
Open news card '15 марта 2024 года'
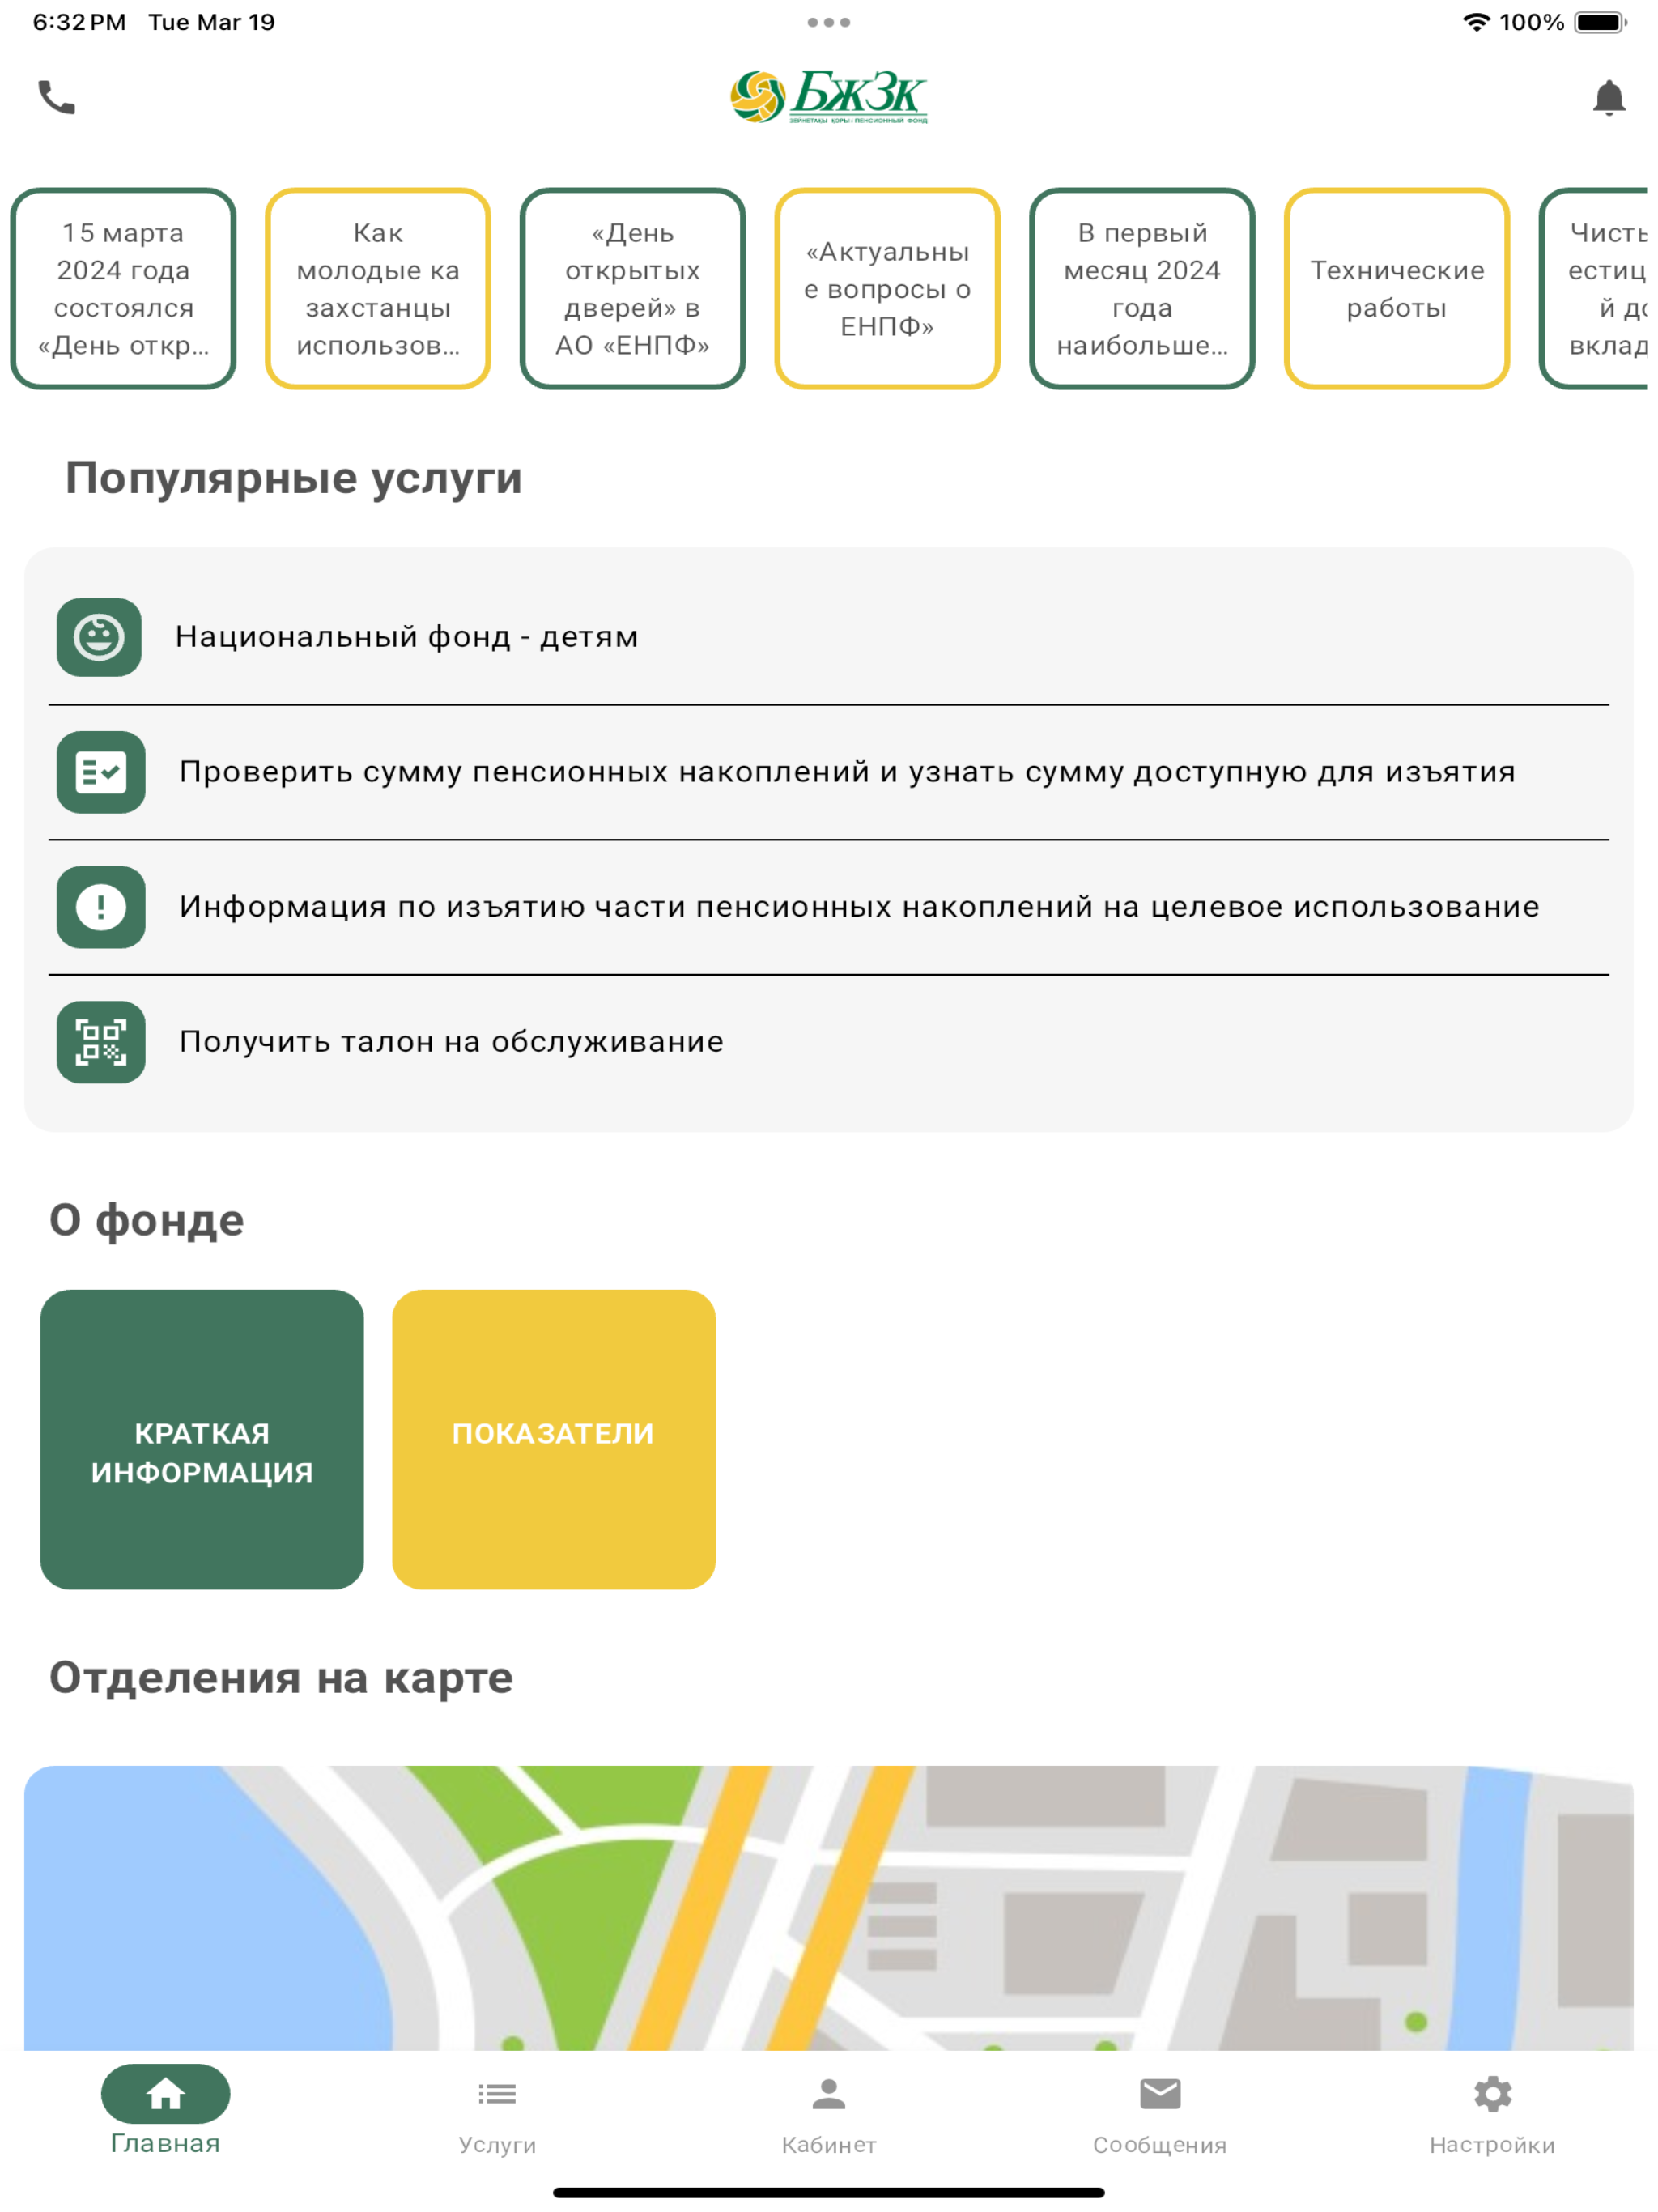tap(123, 288)
